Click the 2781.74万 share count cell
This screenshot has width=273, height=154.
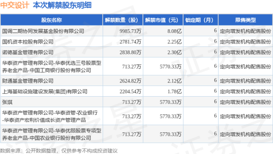point(130,42)
